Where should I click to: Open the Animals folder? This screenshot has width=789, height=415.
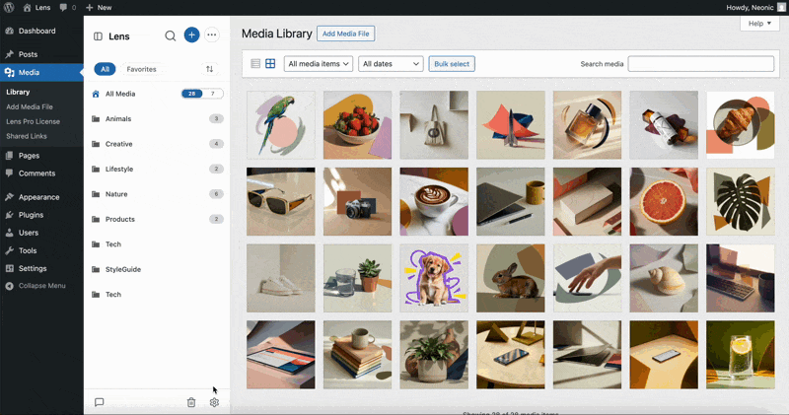[157, 118]
